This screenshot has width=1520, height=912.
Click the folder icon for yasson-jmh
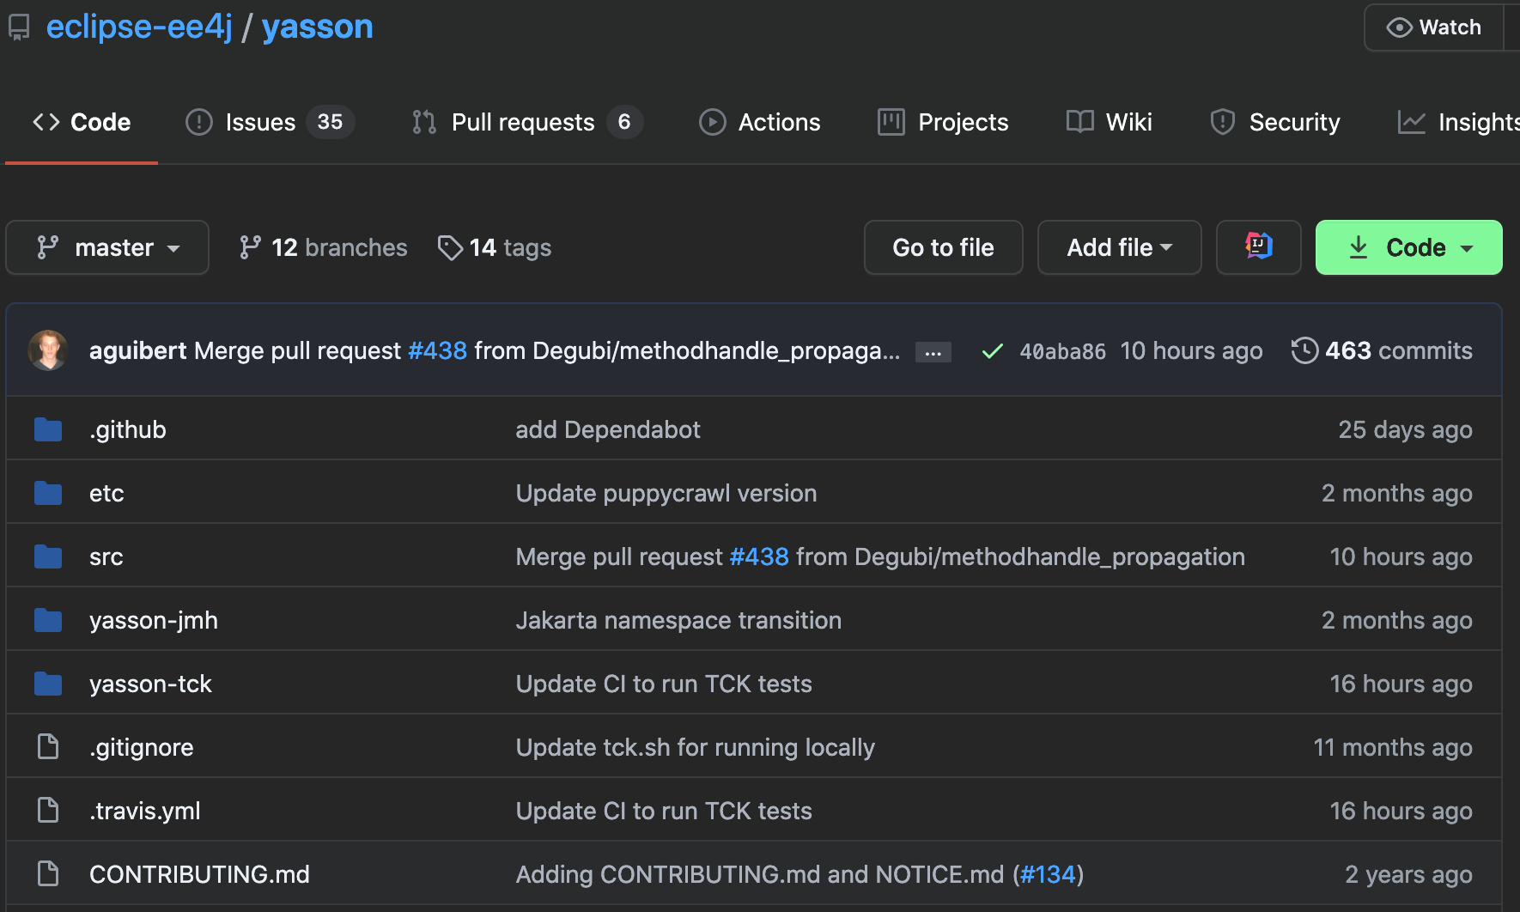tap(48, 620)
